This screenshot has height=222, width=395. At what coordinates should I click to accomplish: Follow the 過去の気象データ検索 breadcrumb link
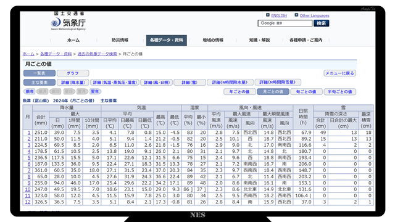[98, 54]
